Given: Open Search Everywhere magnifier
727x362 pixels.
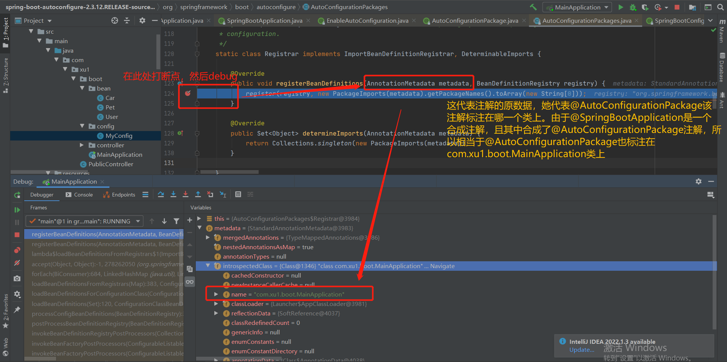Looking at the screenshot, I should tap(720, 7).
